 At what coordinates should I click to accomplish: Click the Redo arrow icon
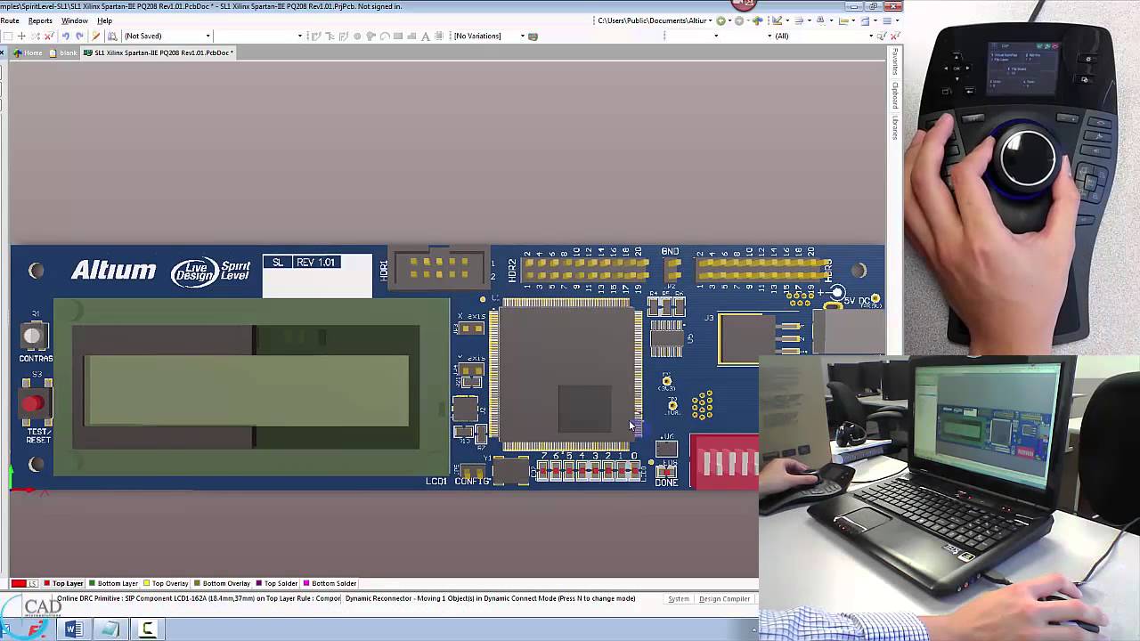79,36
